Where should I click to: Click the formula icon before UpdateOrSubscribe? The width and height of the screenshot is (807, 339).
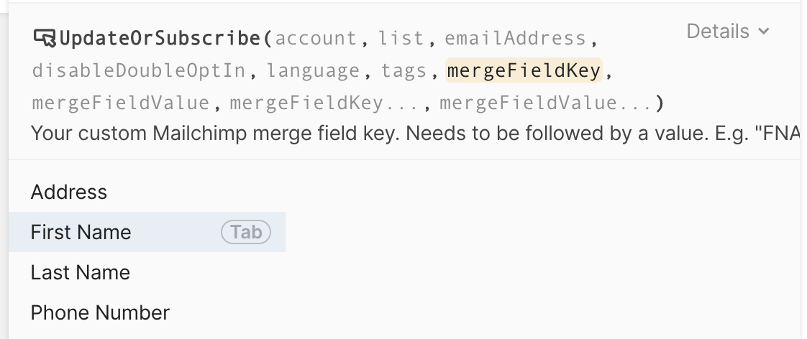pos(45,38)
